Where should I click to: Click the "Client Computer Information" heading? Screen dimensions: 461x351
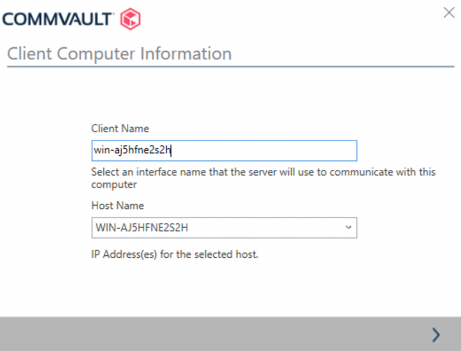point(120,54)
